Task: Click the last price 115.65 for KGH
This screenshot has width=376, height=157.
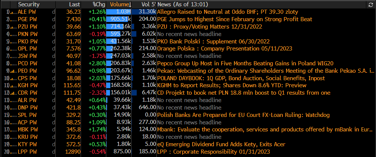Action: [x=72, y=86]
